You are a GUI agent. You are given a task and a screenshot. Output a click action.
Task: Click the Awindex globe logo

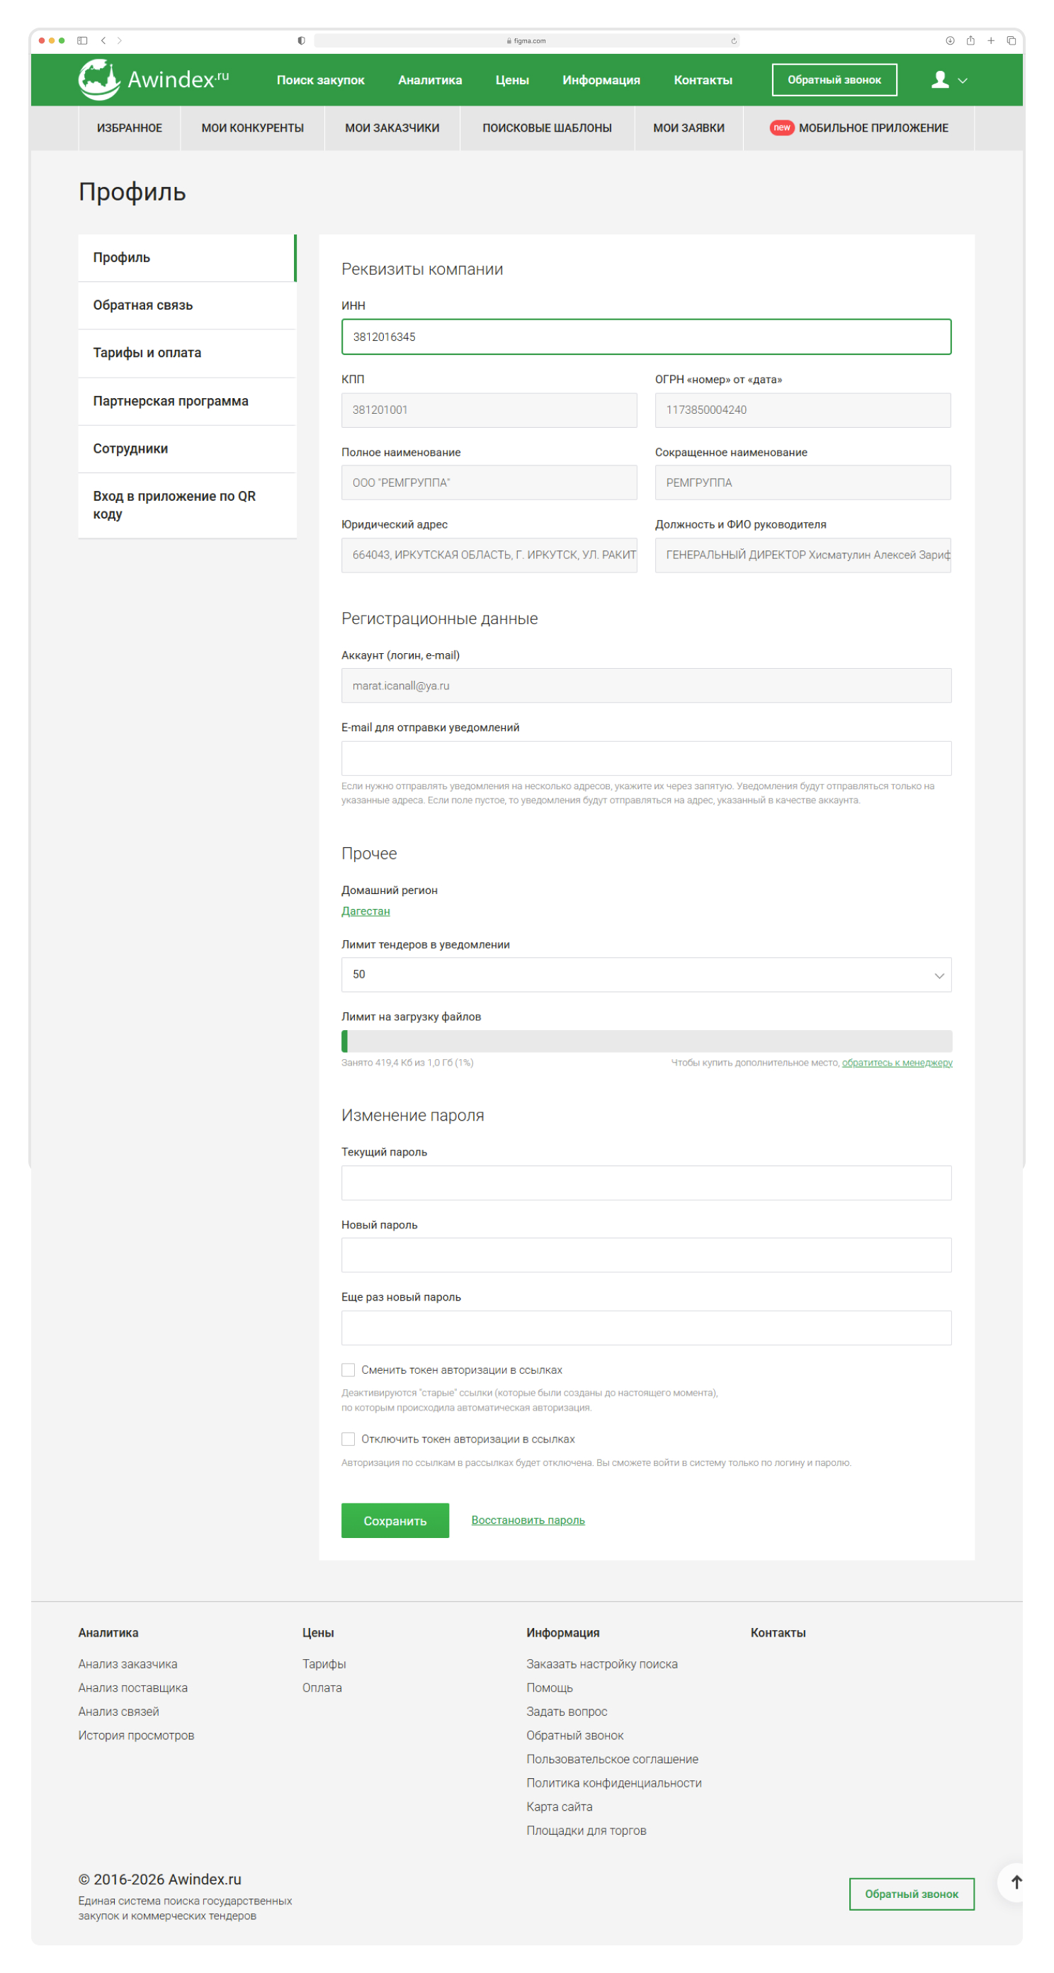click(99, 79)
